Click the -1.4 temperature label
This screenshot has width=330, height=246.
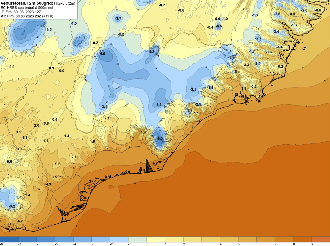pos(279,47)
